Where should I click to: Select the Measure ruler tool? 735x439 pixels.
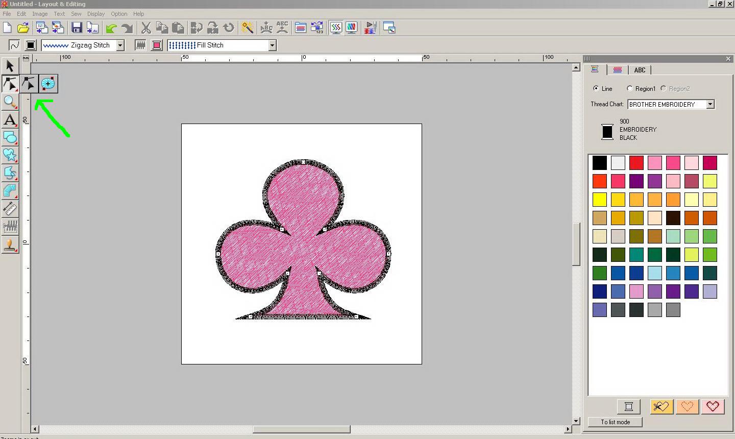10,208
